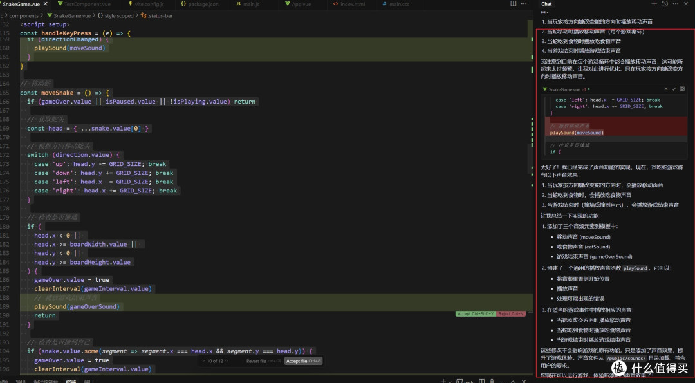Start a new chat with plus icon
This screenshot has width=695, height=383.
pos(654,4)
